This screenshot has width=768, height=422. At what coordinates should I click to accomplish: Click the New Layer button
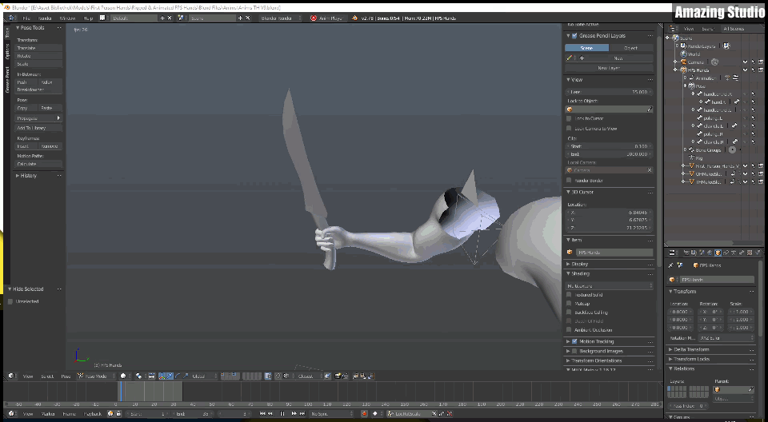(x=609, y=68)
